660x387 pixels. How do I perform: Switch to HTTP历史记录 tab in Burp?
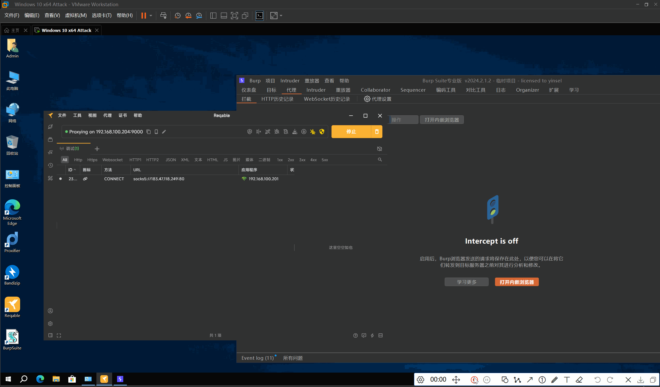[x=277, y=99]
